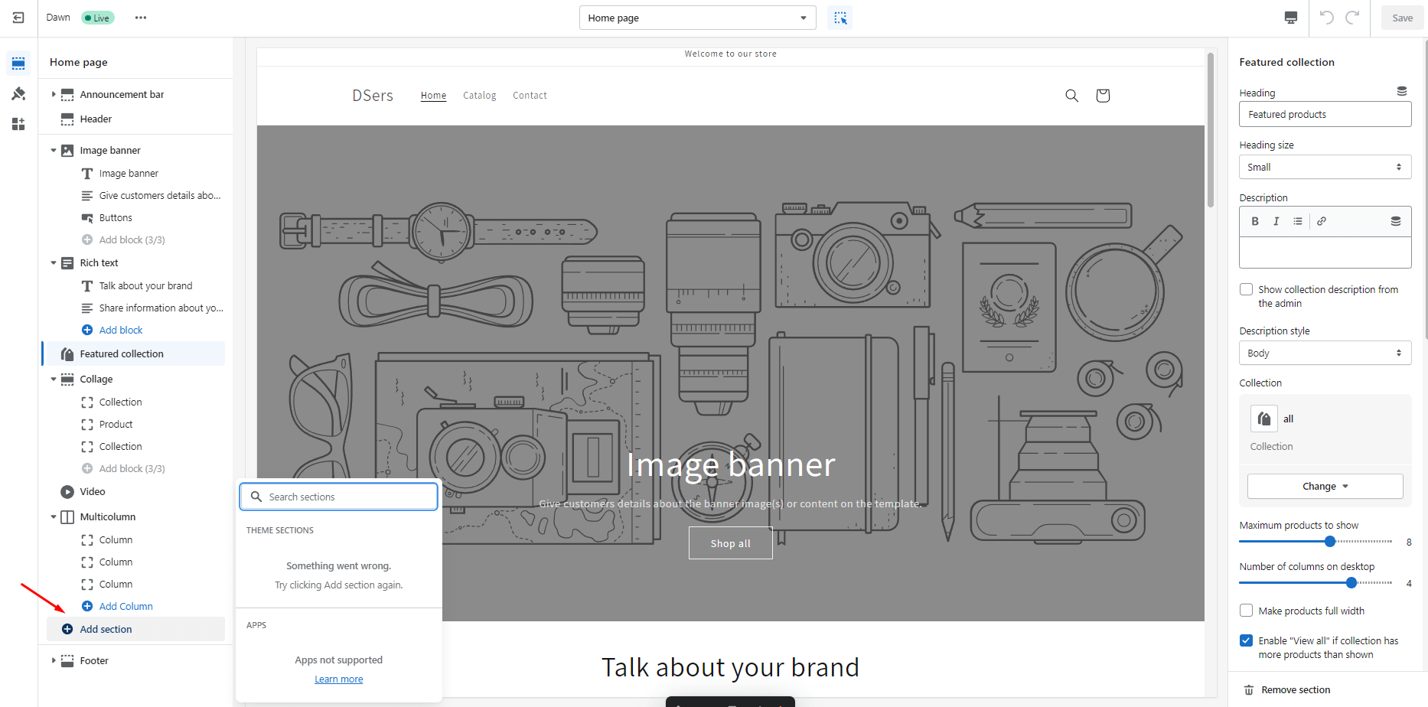Open the Heading size dropdown

pyautogui.click(x=1325, y=167)
